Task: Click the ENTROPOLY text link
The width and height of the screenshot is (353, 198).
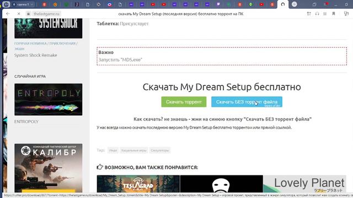Action: (26, 122)
